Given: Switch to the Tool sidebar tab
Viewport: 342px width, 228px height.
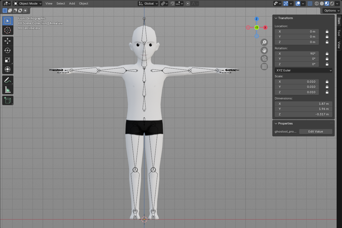Looking at the screenshot, I should (339, 33).
